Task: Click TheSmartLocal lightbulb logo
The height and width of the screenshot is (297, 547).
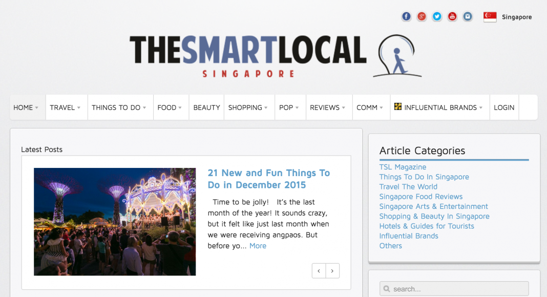Action: click(397, 56)
